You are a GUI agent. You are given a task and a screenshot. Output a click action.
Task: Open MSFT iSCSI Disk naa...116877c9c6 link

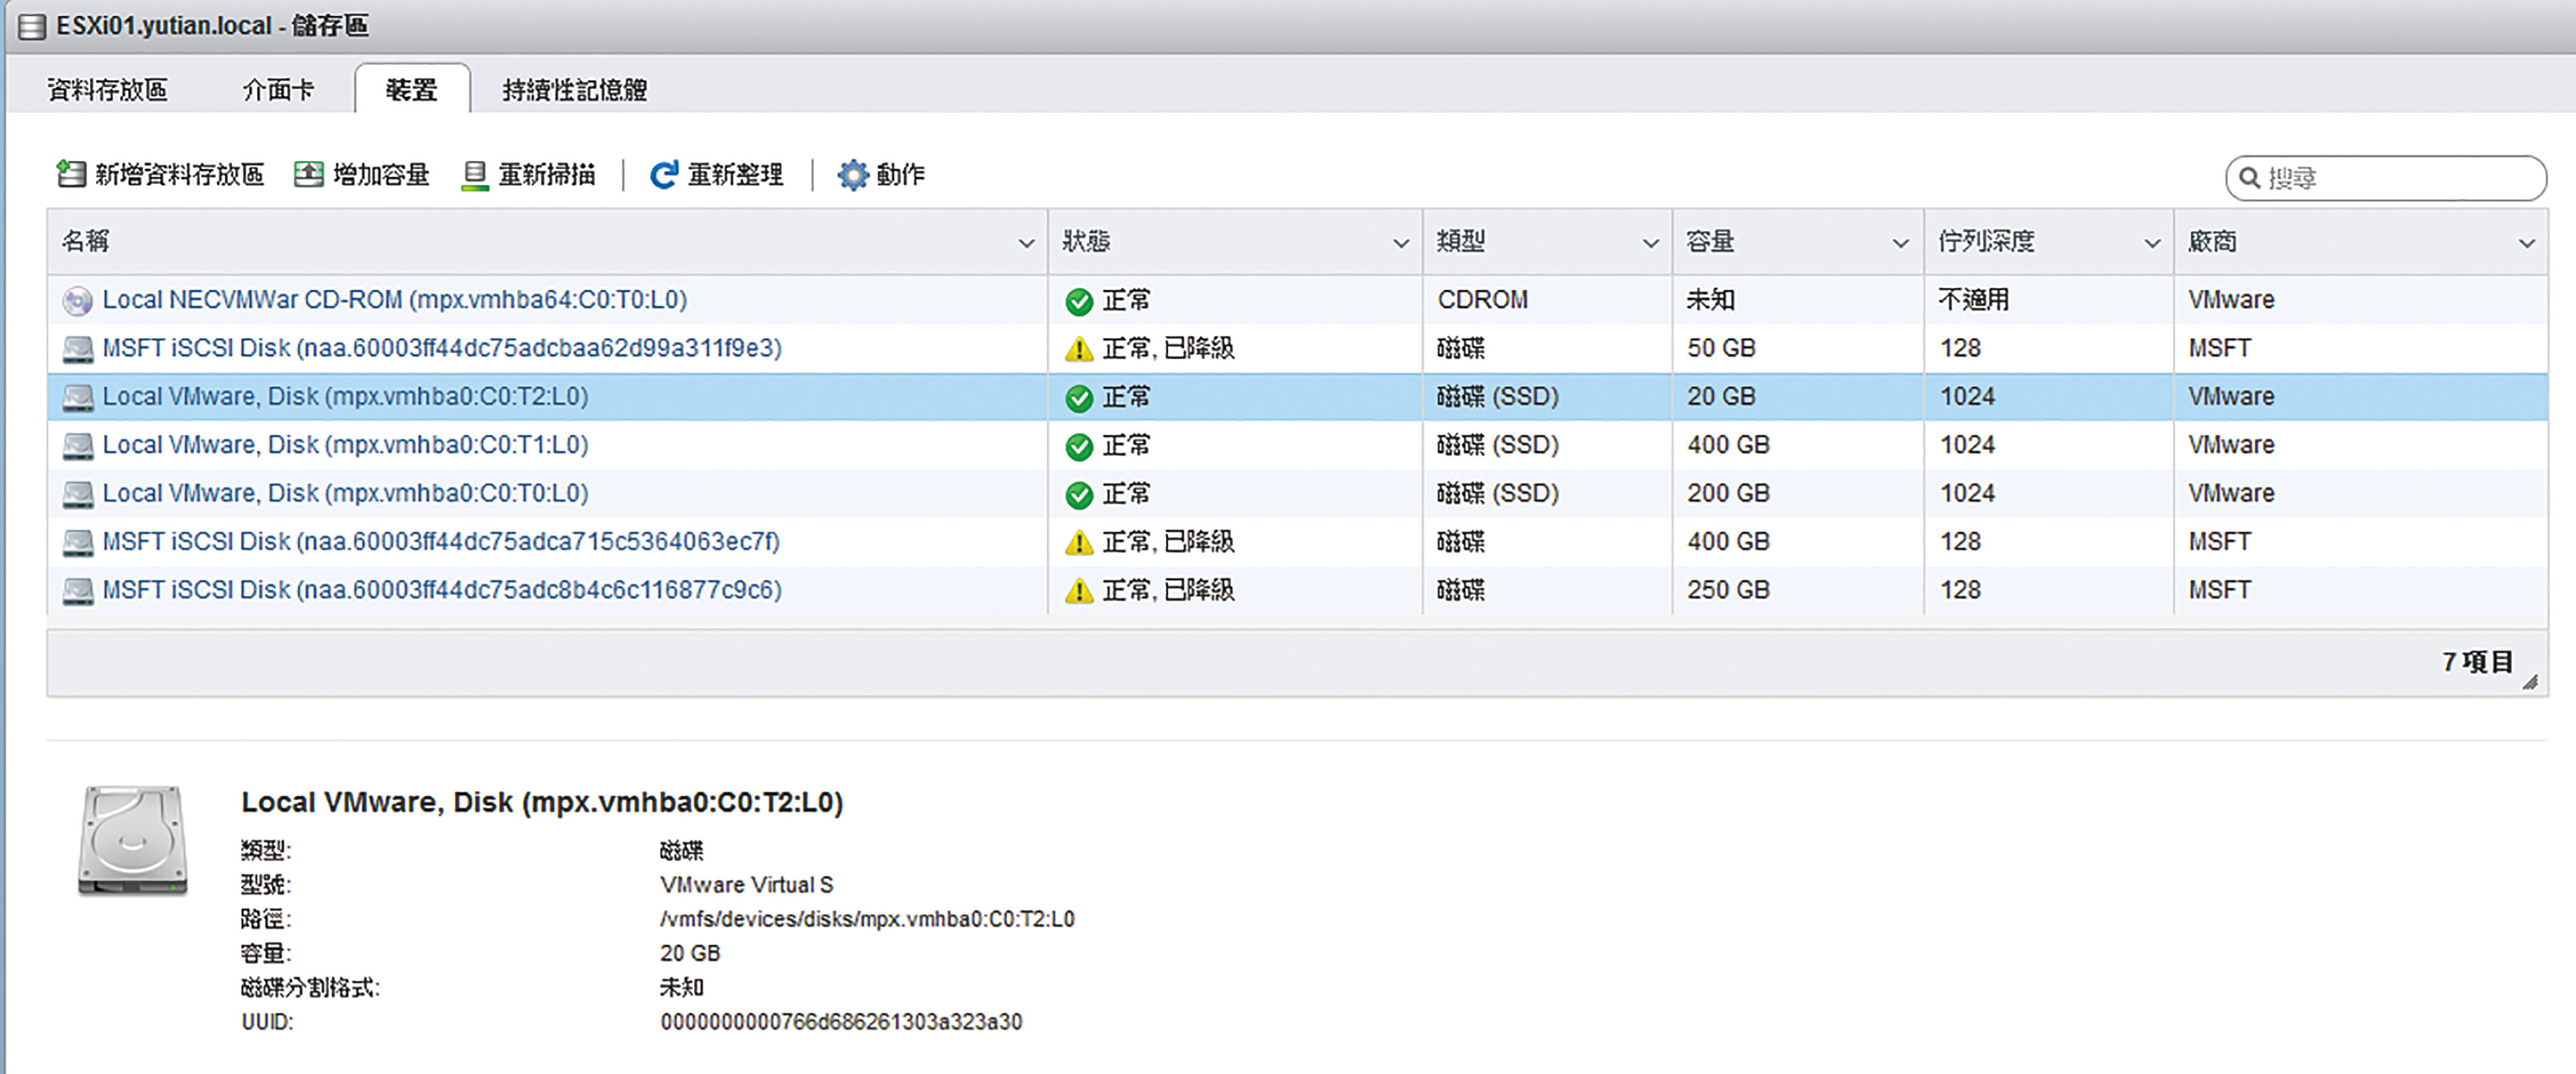click(x=442, y=590)
